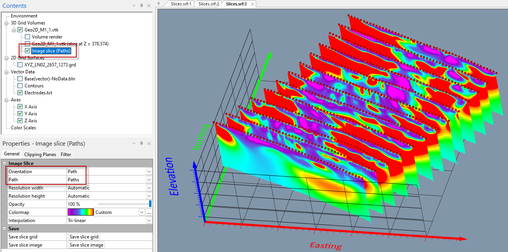Enable the Volume render checkbox
The height and width of the screenshot is (252, 508).
point(27,37)
